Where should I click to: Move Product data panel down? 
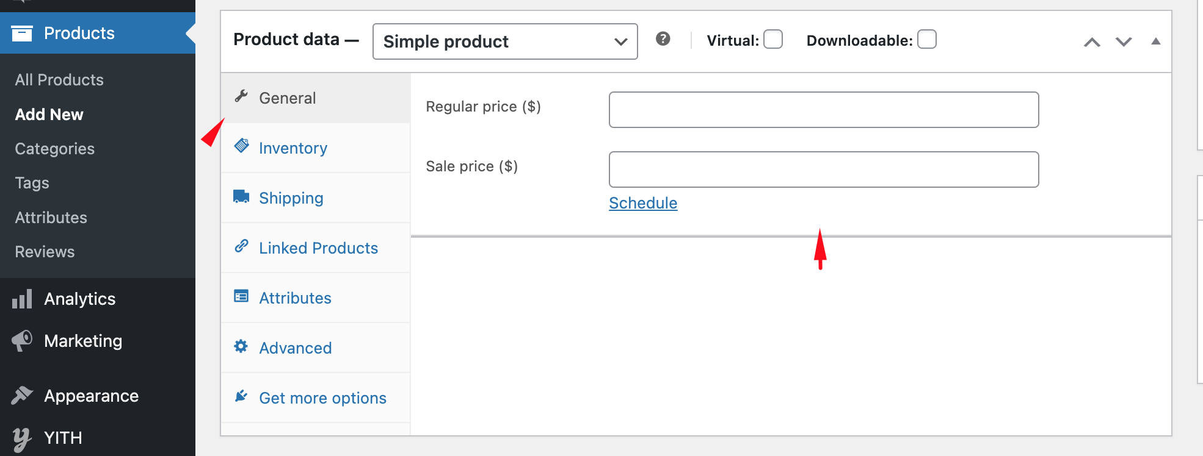1124,42
